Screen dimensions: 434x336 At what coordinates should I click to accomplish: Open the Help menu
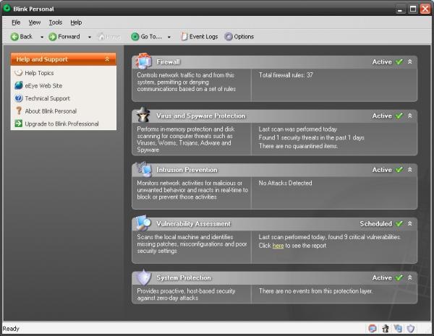pyautogui.click(x=76, y=22)
